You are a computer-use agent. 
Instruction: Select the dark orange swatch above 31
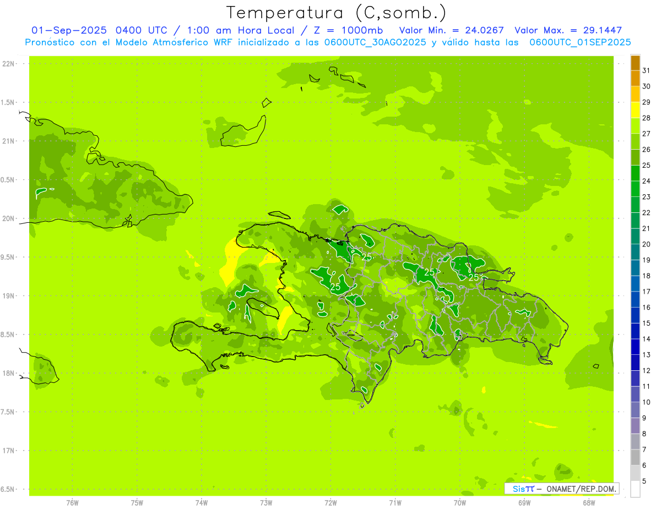[x=635, y=63]
